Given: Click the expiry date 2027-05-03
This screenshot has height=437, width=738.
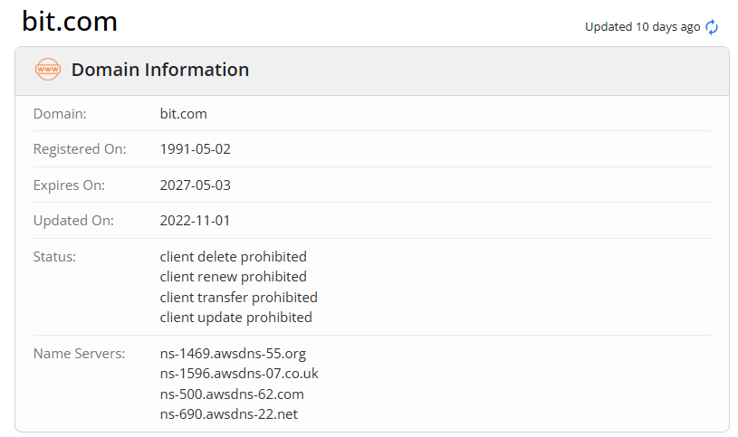Looking at the screenshot, I should pyautogui.click(x=196, y=185).
